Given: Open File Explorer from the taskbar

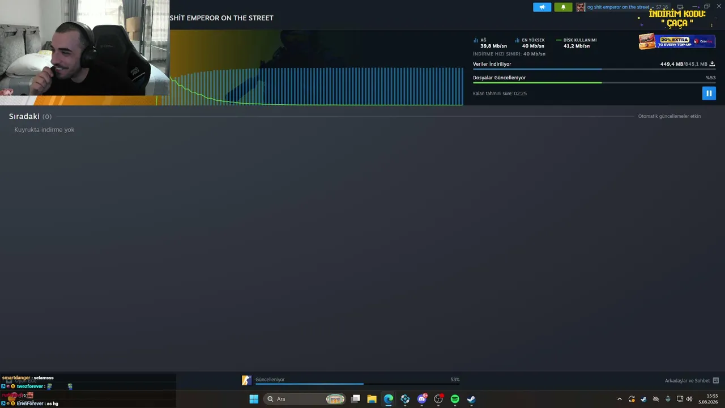Looking at the screenshot, I should [x=372, y=399].
